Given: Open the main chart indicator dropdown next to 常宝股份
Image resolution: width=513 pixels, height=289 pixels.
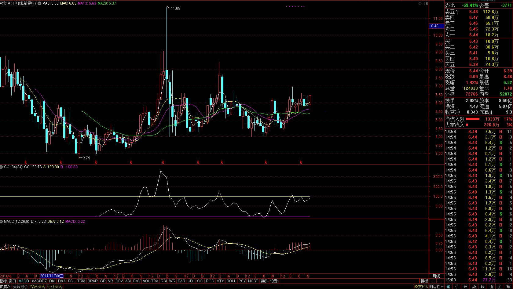Looking at the screenshot, I should (x=39, y=3).
